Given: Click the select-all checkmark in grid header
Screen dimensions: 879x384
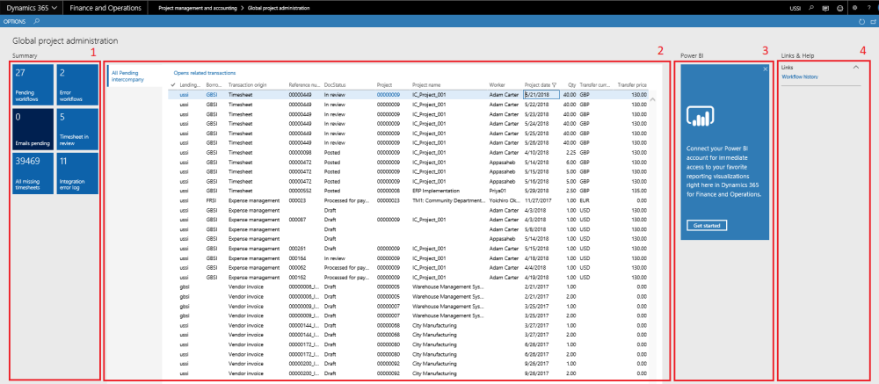Looking at the screenshot, I should point(172,85).
